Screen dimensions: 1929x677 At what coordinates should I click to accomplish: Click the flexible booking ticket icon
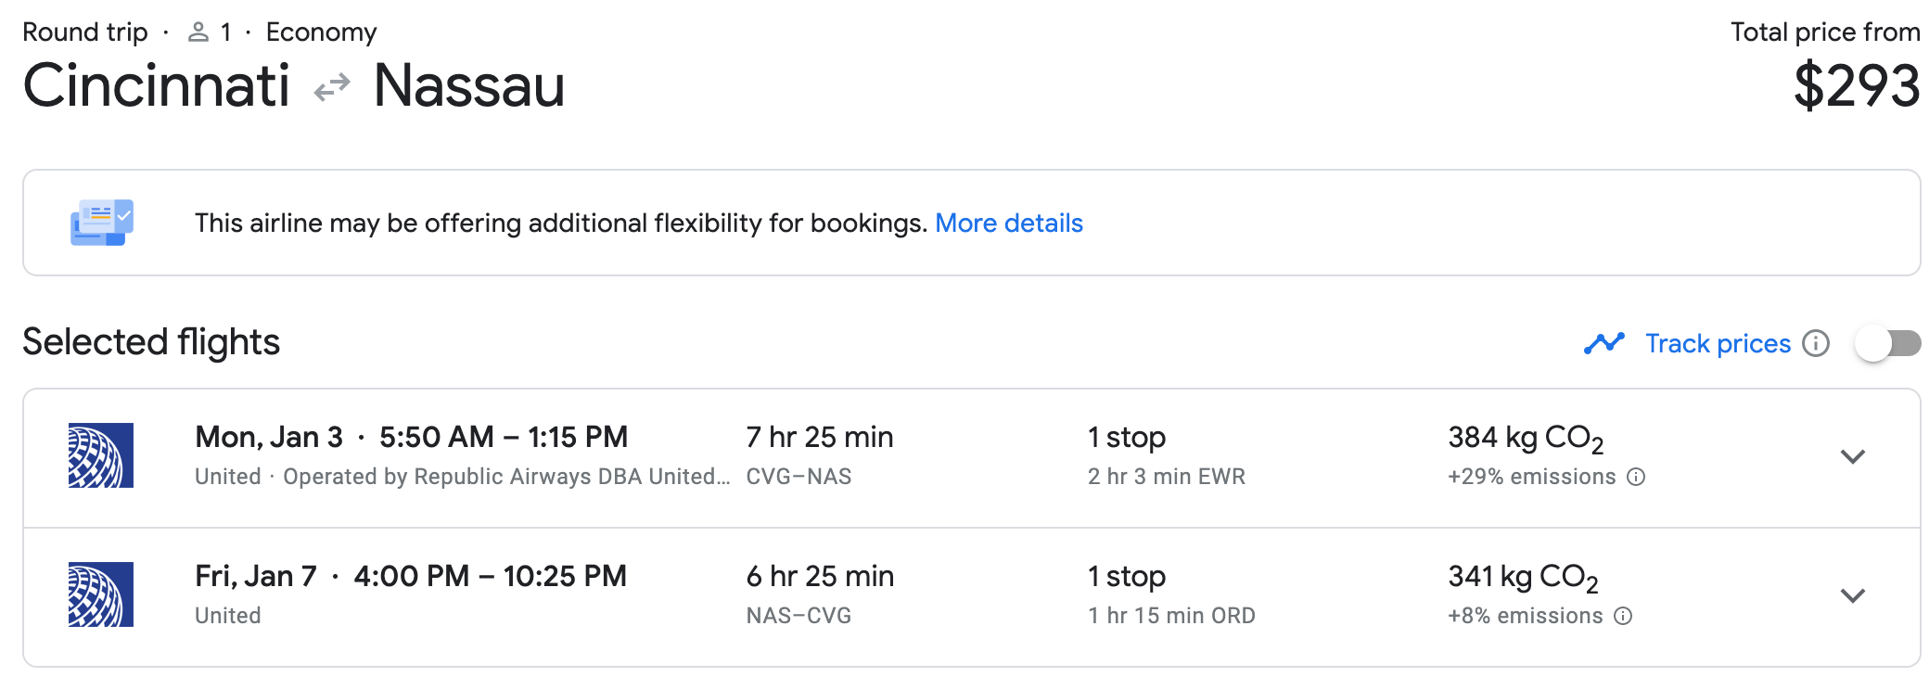click(102, 223)
